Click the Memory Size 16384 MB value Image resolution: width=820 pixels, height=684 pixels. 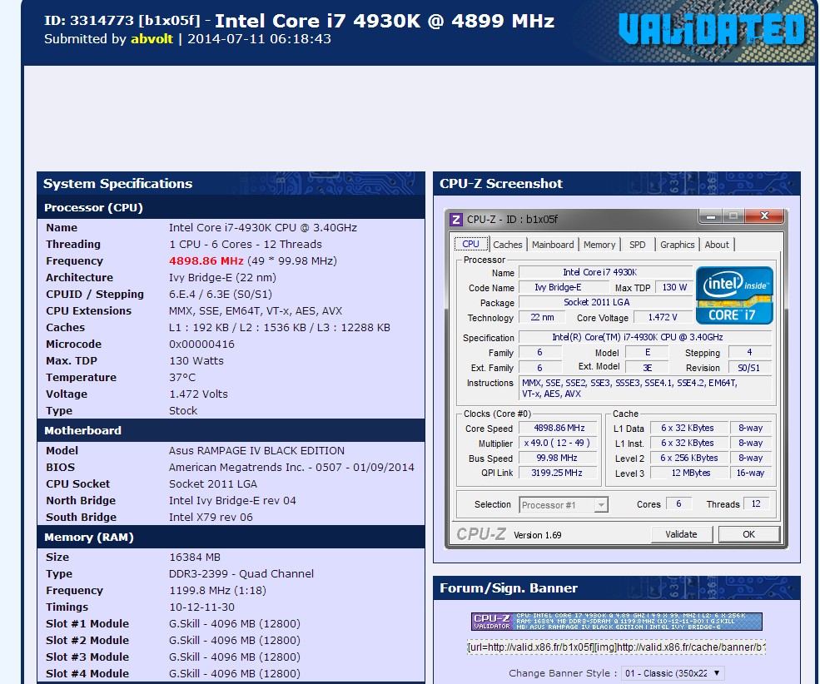195,557
